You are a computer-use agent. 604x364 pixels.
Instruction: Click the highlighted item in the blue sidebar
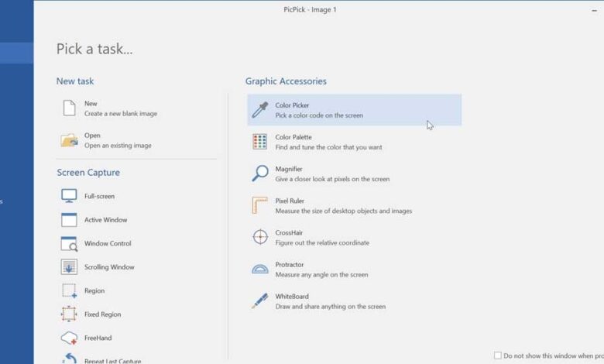coord(16,53)
